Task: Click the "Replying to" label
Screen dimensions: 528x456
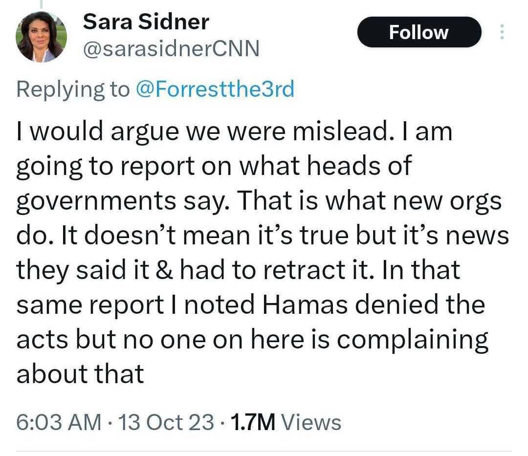Action: (x=73, y=89)
